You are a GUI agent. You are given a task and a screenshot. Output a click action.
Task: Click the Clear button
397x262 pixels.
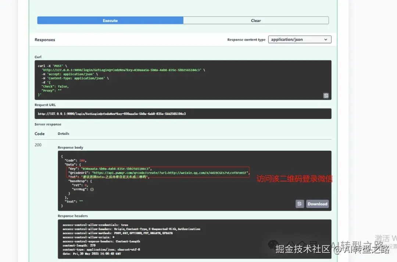point(256,21)
